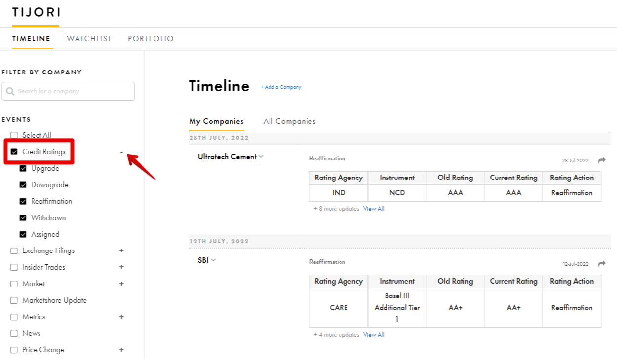Click the 12TH JULY, 2022 header
The image size is (617, 359).
(219, 241)
